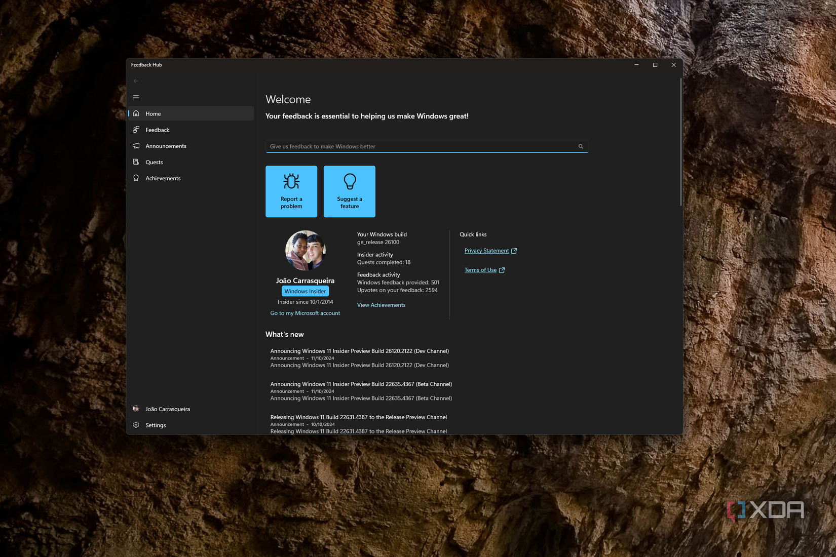This screenshot has width=836, height=557.
Task: Click inside the feedback search field
Action: [427, 146]
